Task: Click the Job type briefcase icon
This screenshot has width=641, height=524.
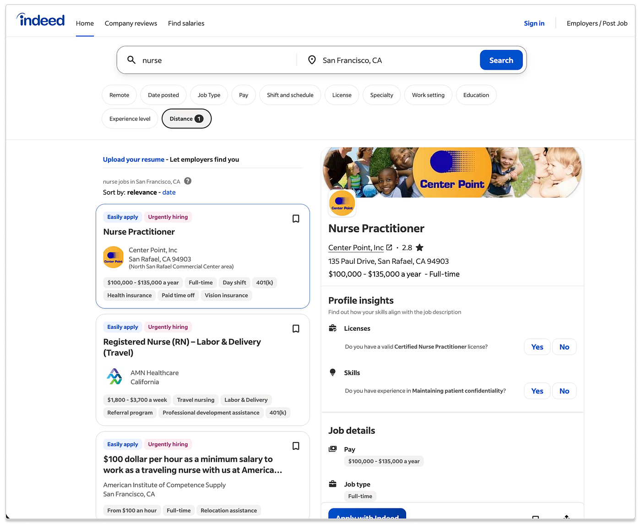Action: click(333, 484)
